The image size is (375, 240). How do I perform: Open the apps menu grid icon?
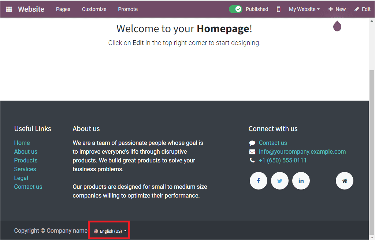[9, 9]
